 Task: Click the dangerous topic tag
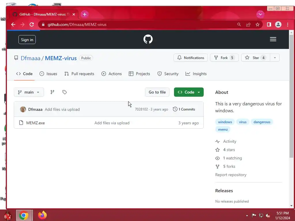(x=262, y=122)
